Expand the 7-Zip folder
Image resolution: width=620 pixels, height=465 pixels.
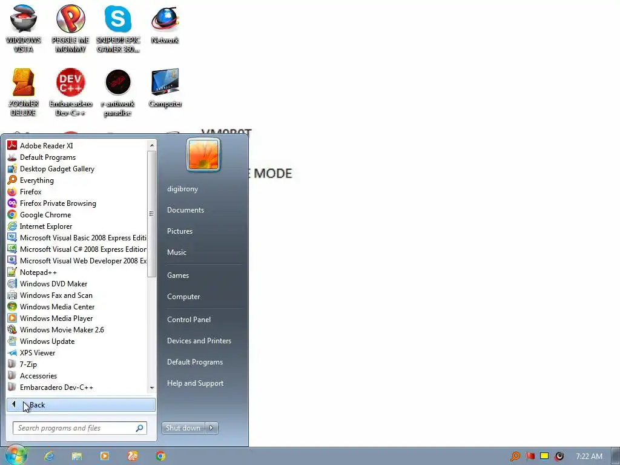tap(77, 364)
